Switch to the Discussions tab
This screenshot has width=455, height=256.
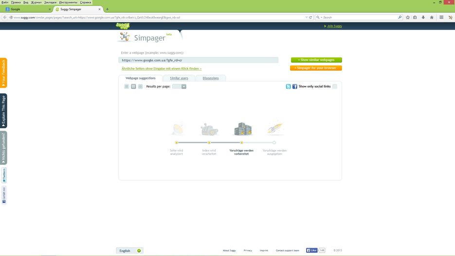click(x=211, y=78)
